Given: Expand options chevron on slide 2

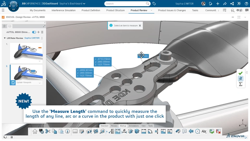Looking at the screenshot, I should [40, 83].
